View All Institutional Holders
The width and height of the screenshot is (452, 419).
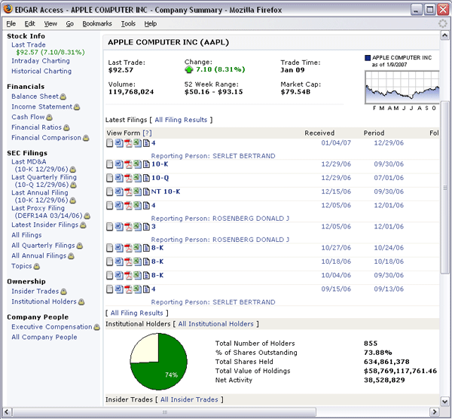tap(215, 324)
